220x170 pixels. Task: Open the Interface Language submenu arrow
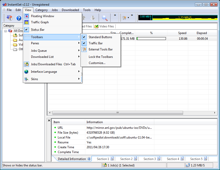click(x=79, y=71)
